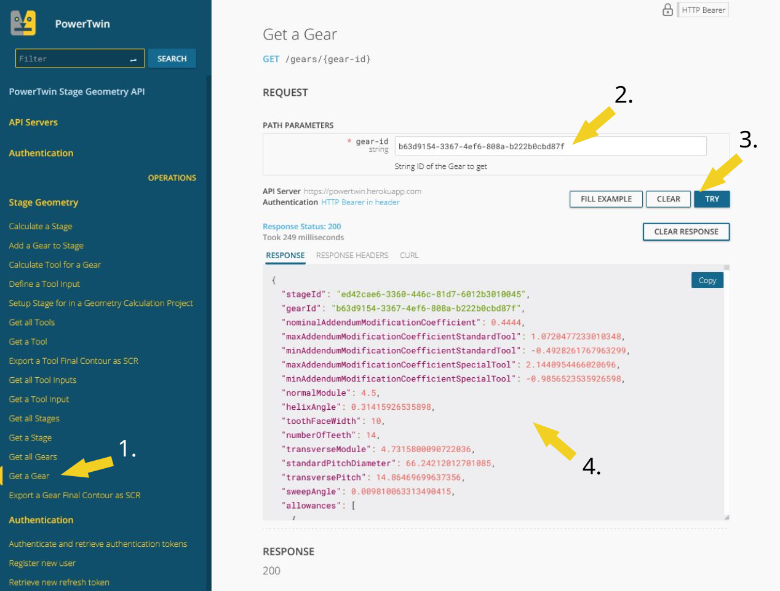The height and width of the screenshot is (591, 780).
Task: Copy the response JSON
Action: tap(707, 280)
